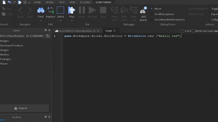
Task: Close the Toolbox panel
Action: coord(49,117)
